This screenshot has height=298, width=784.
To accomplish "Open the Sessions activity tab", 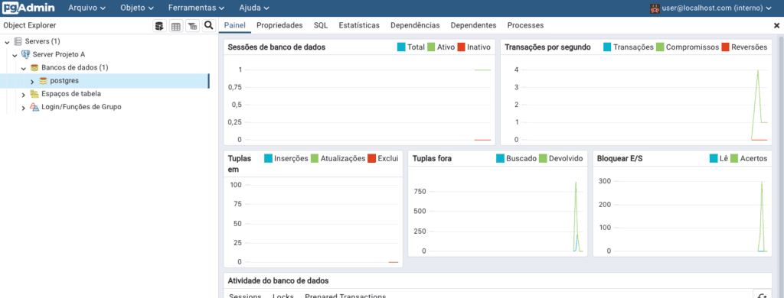I will point(245,296).
